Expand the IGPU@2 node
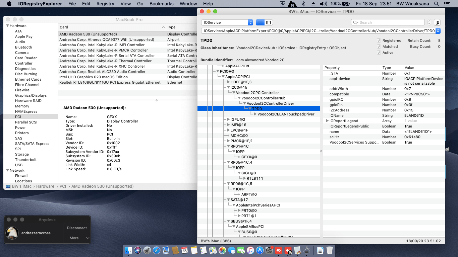 (x=228, y=119)
